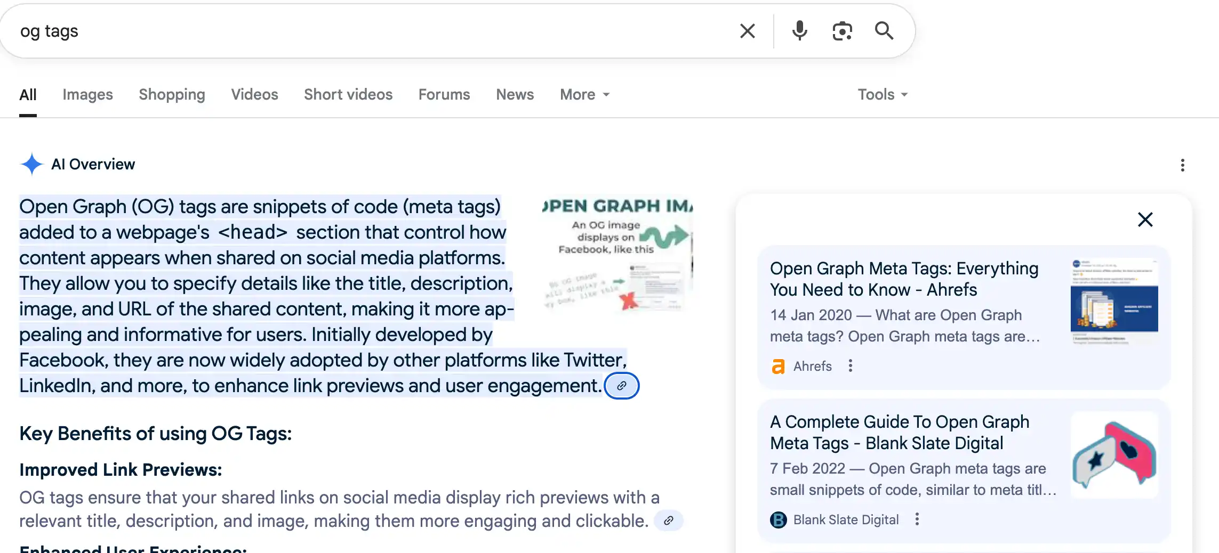The height and width of the screenshot is (553, 1219).
Task: Open Google Lens image search icon
Action: tap(842, 31)
